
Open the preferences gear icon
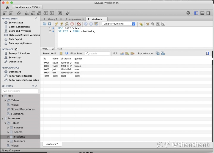pos(188,13)
